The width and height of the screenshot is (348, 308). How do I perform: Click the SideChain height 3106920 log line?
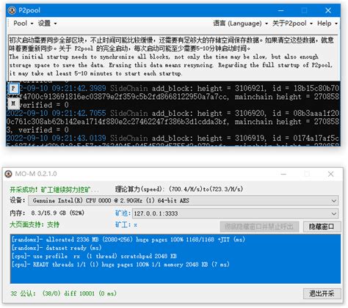coord(173,121)
